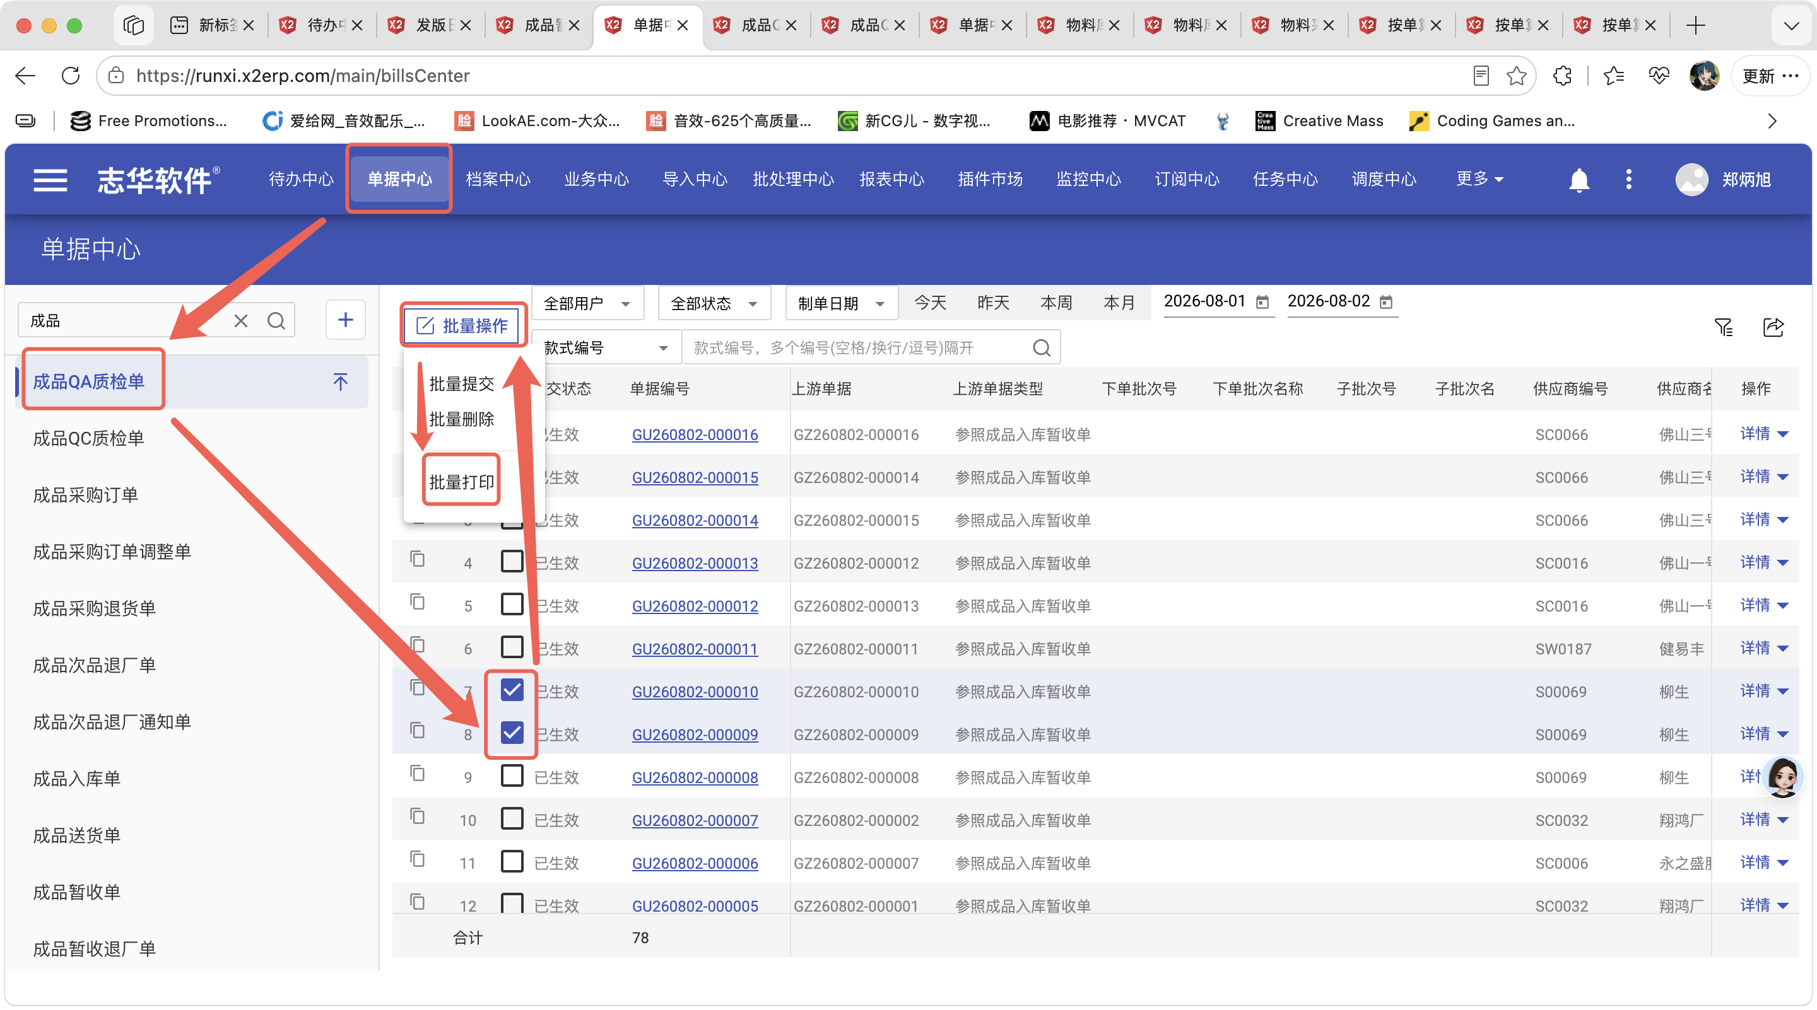Open the three-dot menu in the blue header
The image size is (1817, 1010).
click(x=1628, y=179)
